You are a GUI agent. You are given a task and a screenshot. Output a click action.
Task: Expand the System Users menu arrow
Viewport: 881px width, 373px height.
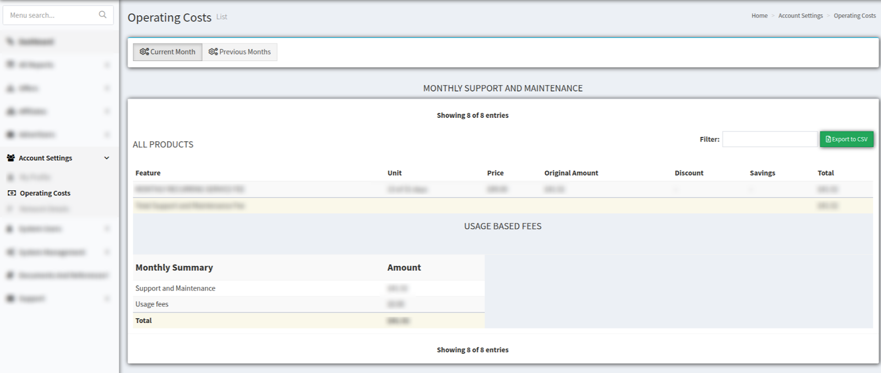pyautogui.click(x=107, y=228)
